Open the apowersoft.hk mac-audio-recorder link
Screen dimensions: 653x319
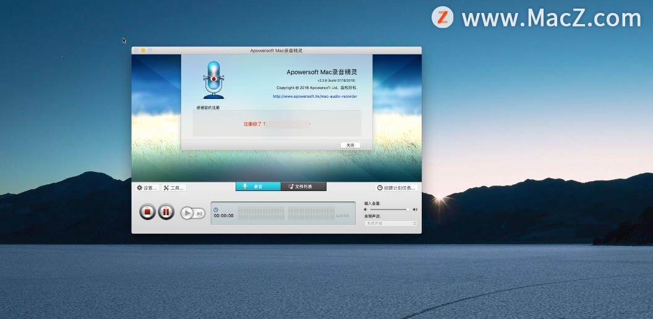(x=315, y=96)
